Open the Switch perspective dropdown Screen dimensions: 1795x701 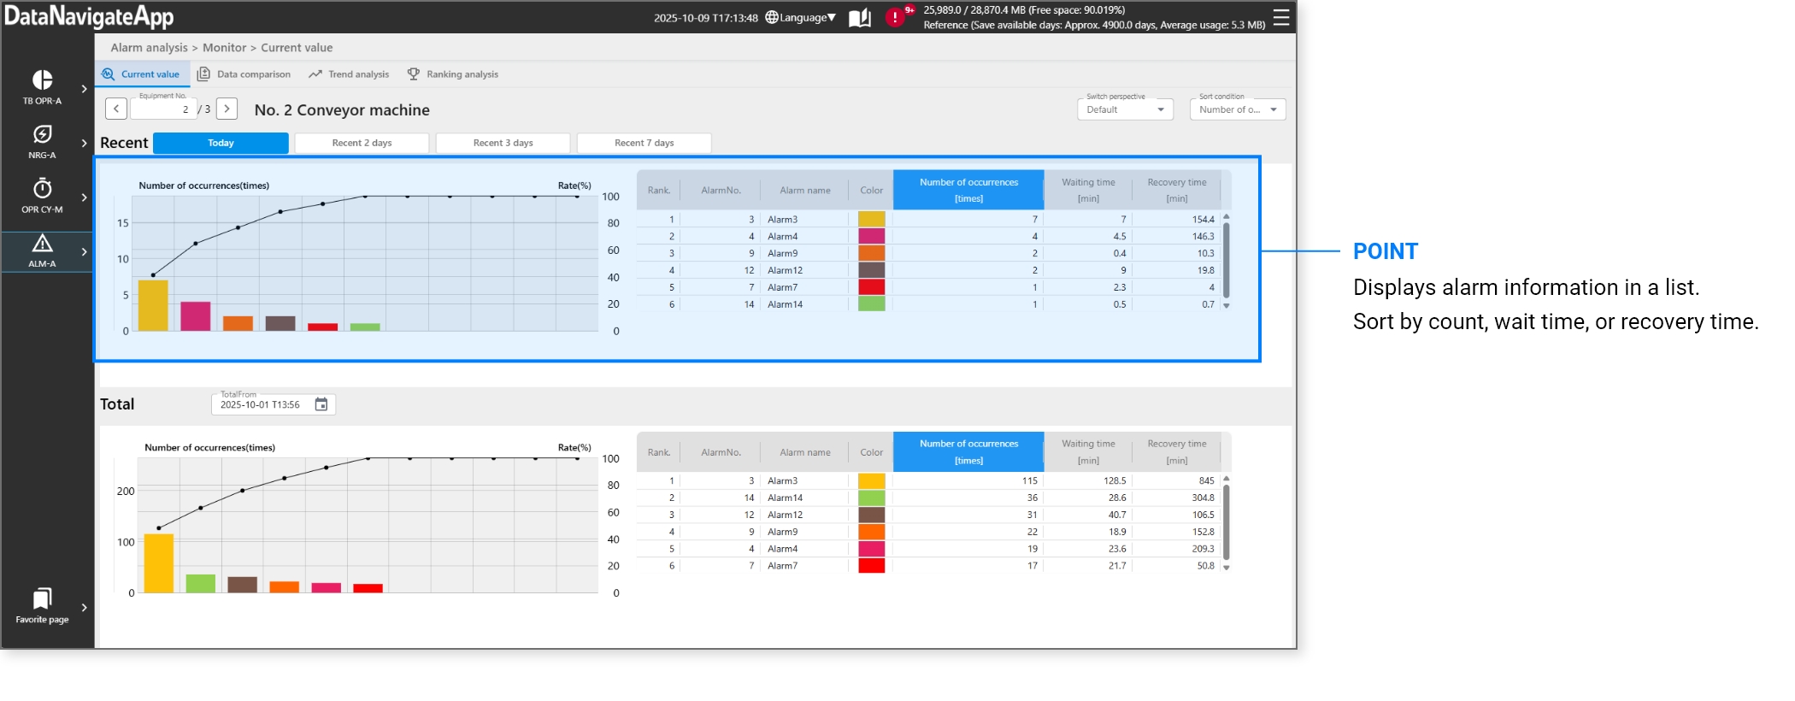pyautogui.click(x=1125, y=109)
